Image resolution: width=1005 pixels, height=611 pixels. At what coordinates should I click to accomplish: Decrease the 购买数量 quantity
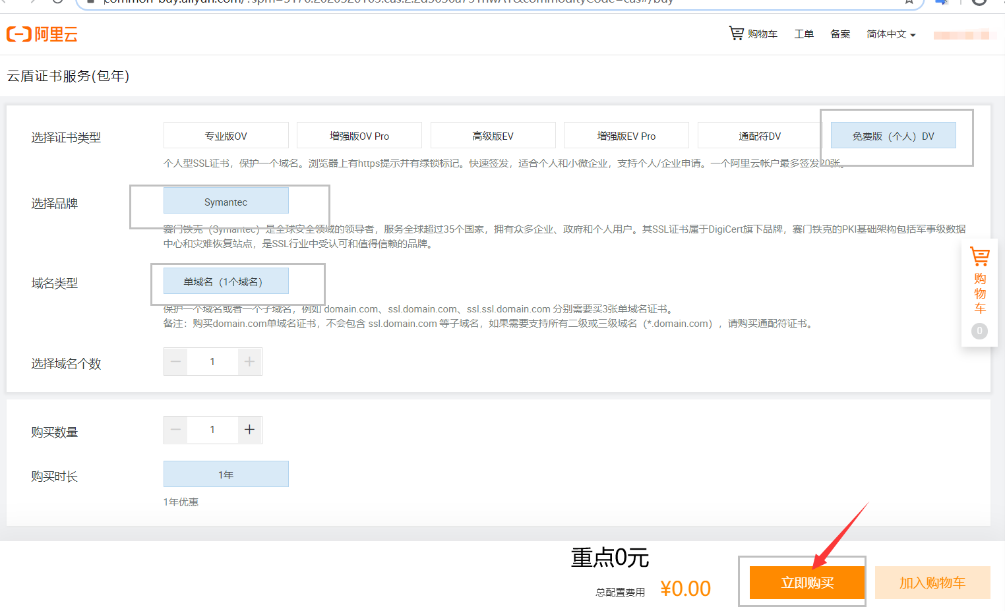tap(175, 430)
